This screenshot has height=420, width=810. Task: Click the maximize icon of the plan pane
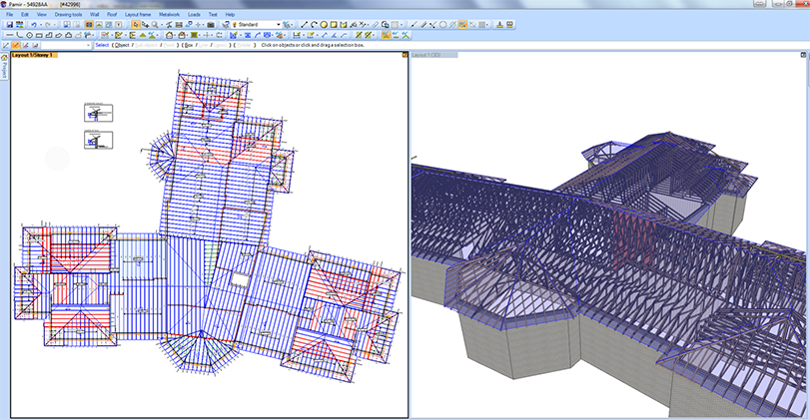pos(405,55)
